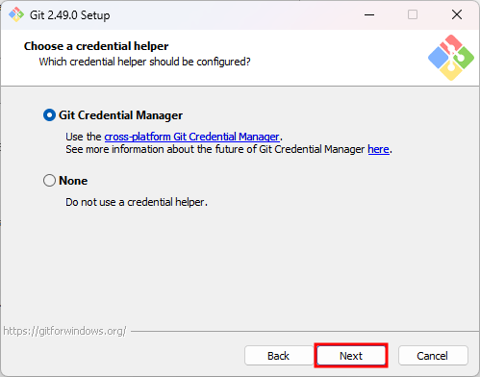The image size is (480, 377).
Task: Click the 'Git 2.49.0 Setup' window title
Action: click(x=70, y=15)
